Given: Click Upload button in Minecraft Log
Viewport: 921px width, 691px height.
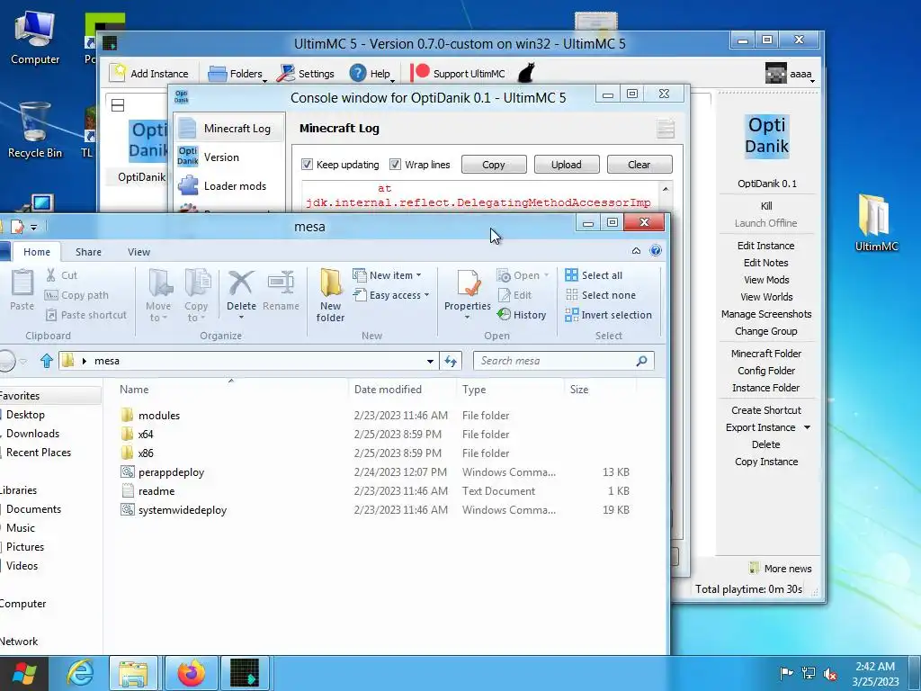Looking at the screenshot, I should click(567, 165).
